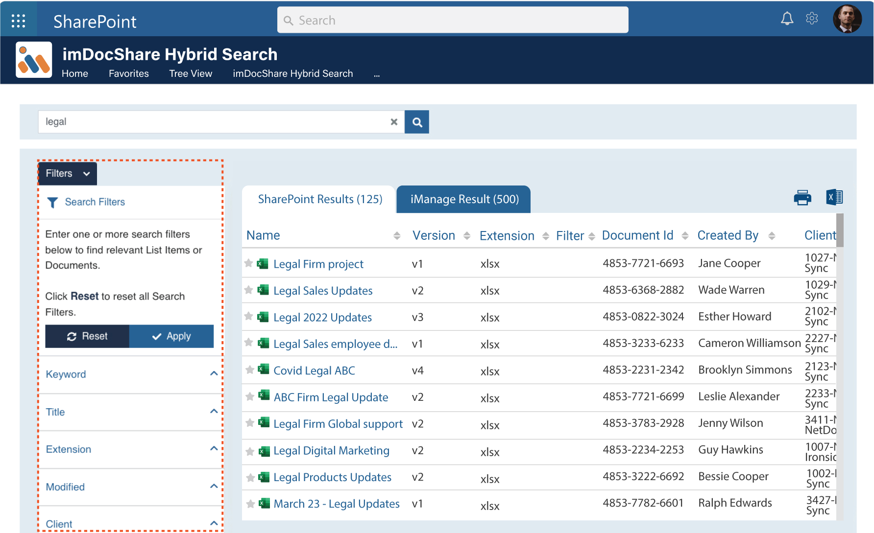Sort by Created By column arrows
Viewport: 874px width, 533px height.
click(772, 236)
